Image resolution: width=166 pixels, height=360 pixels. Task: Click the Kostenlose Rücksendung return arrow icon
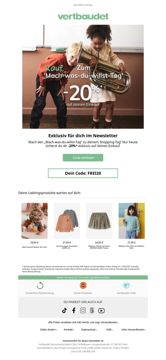tap(40, 286)
